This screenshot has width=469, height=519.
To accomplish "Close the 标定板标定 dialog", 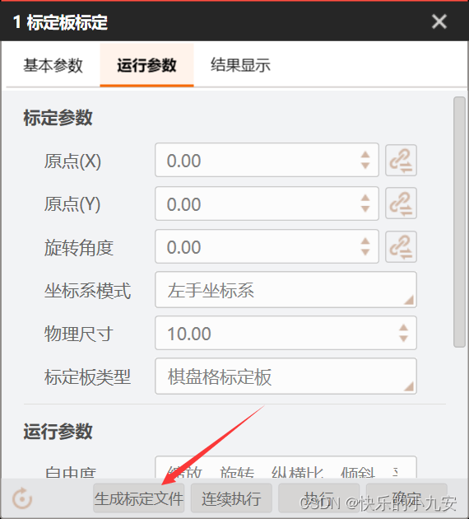I will (439, 22).
